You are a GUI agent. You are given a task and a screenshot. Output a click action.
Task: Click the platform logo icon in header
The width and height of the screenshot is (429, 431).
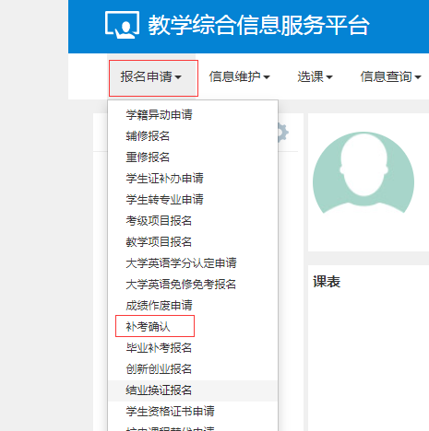(122, 25)
